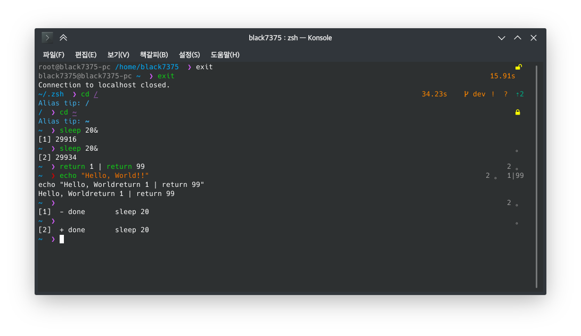
Task: Click the 'return 1 | return 99' command
Action: point(102,166)
